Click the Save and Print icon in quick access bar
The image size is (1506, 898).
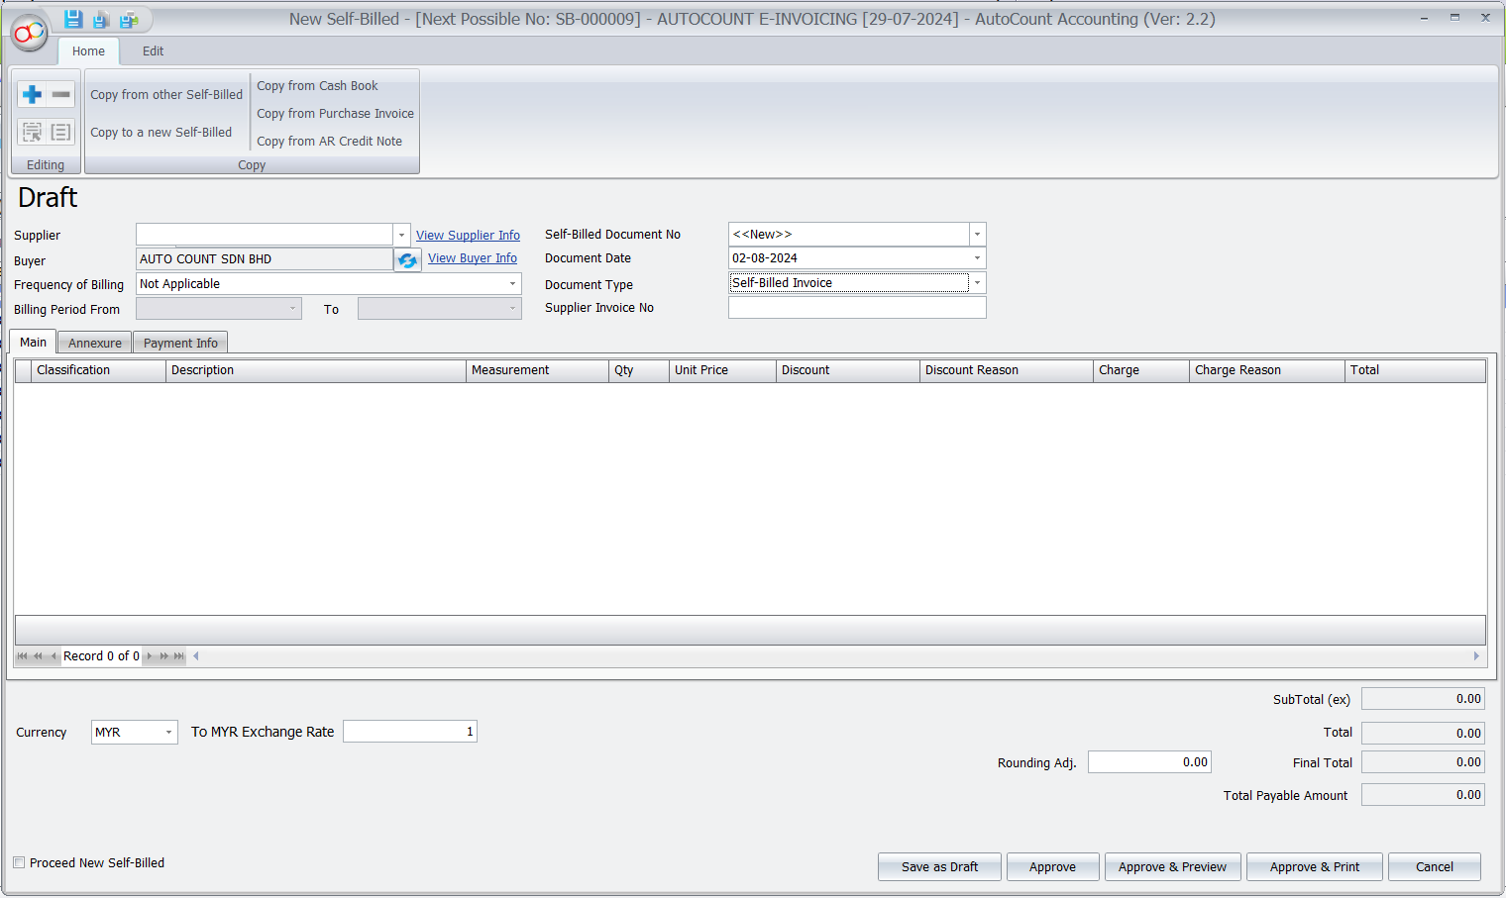[x=129, y=19]
